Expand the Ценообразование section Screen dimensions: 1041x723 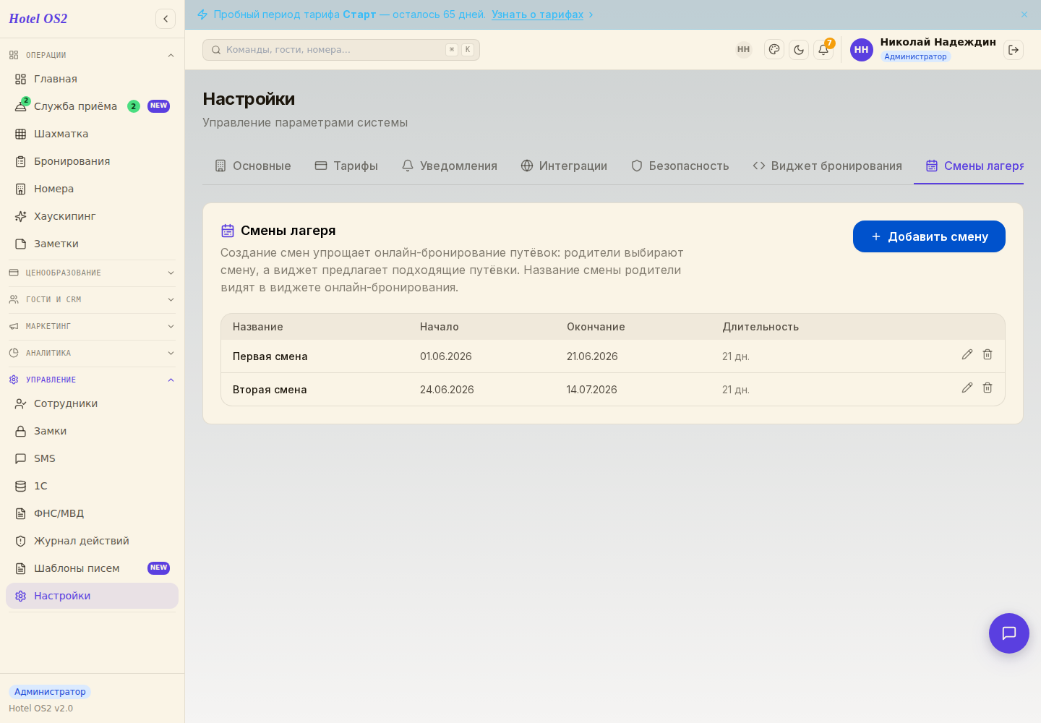pyautogui.click(x=92, y=273)
